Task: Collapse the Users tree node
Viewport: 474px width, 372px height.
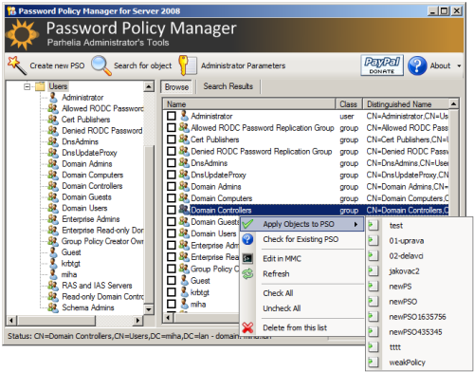Action: [x=27, y=86]
